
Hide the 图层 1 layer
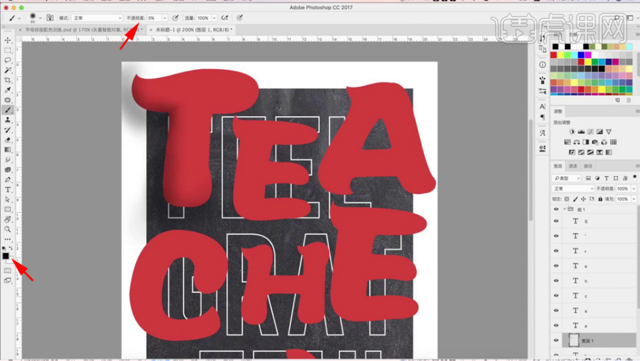click(556, 340)
